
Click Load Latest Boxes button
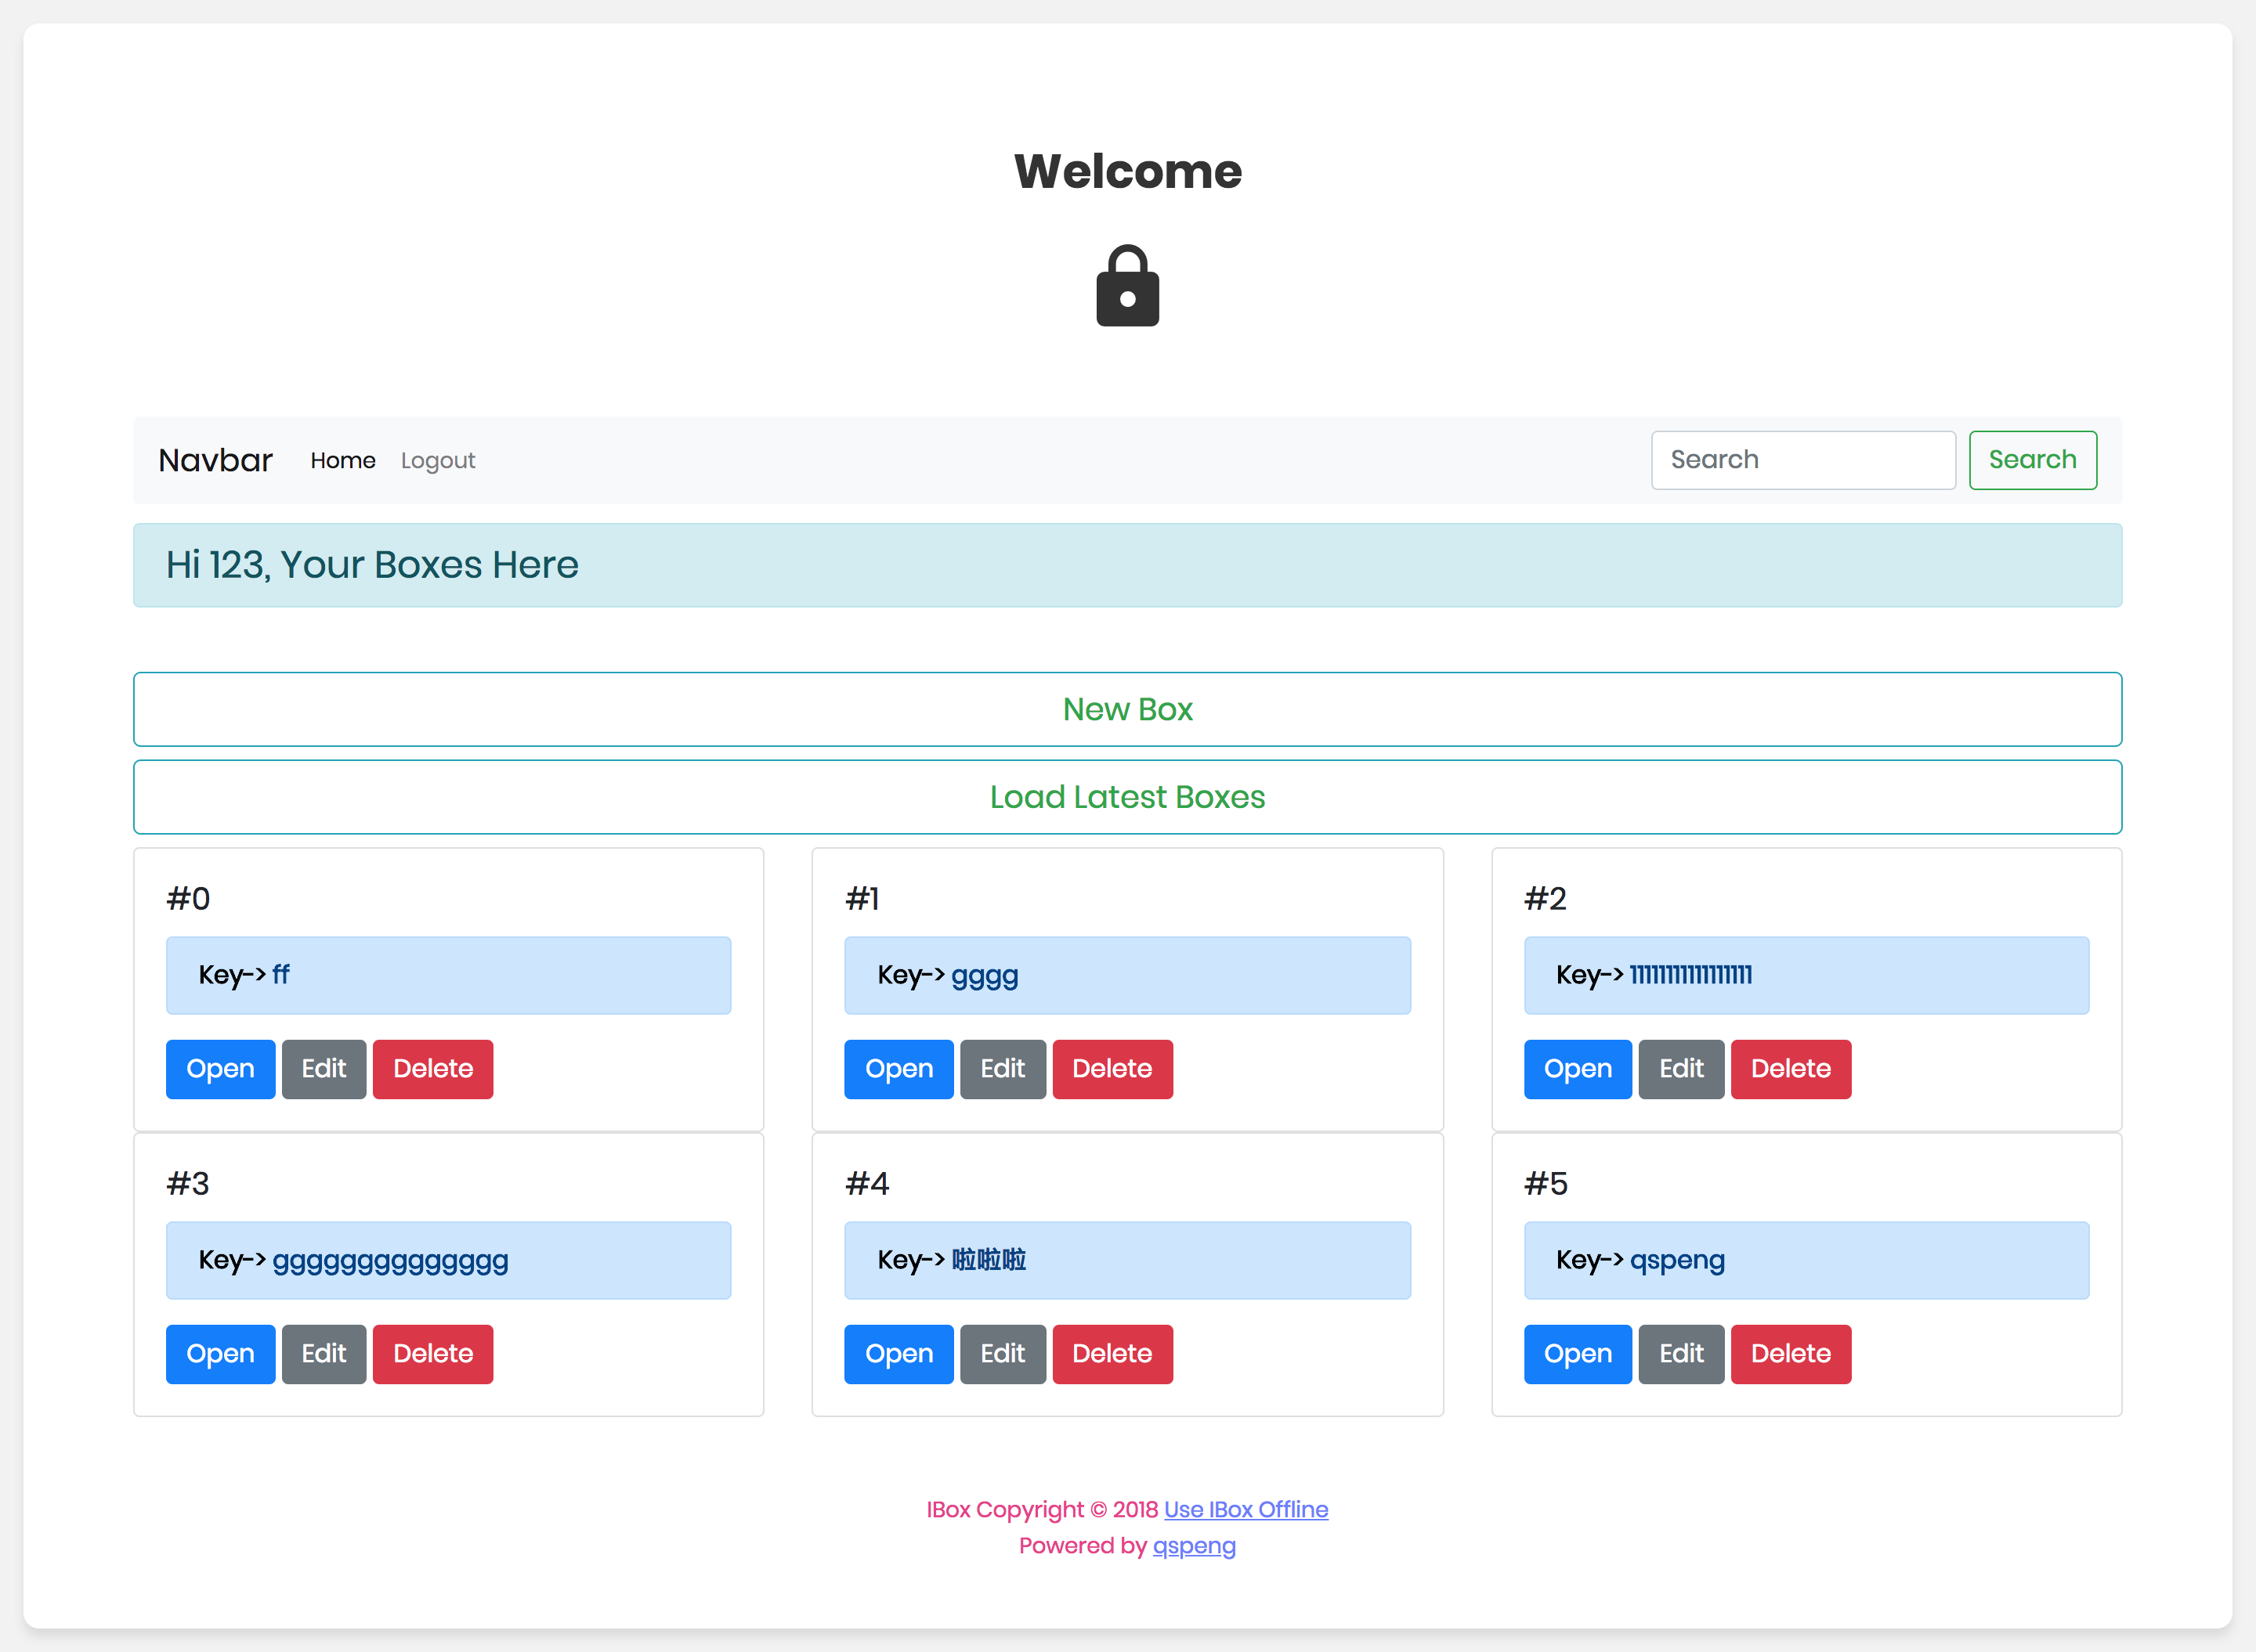pyautogui.click(x=1127, y=797)
